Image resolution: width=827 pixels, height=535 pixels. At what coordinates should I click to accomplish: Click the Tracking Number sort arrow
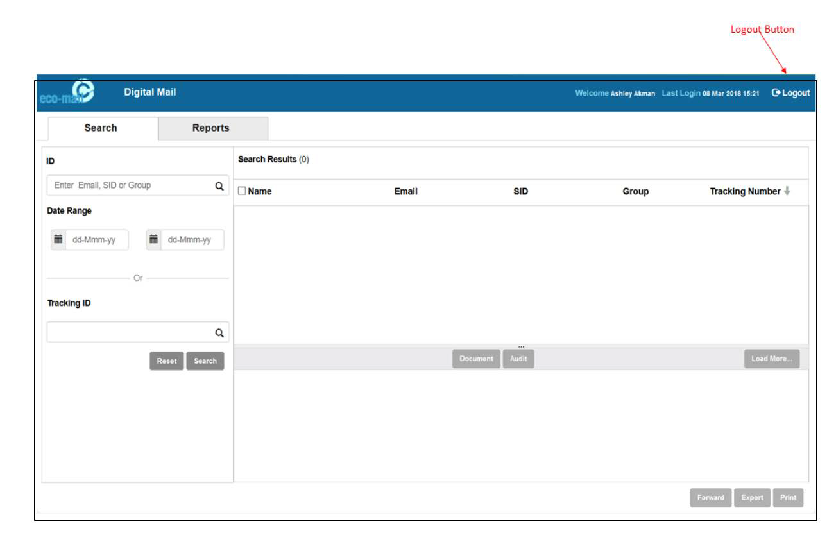coord(787,191)
